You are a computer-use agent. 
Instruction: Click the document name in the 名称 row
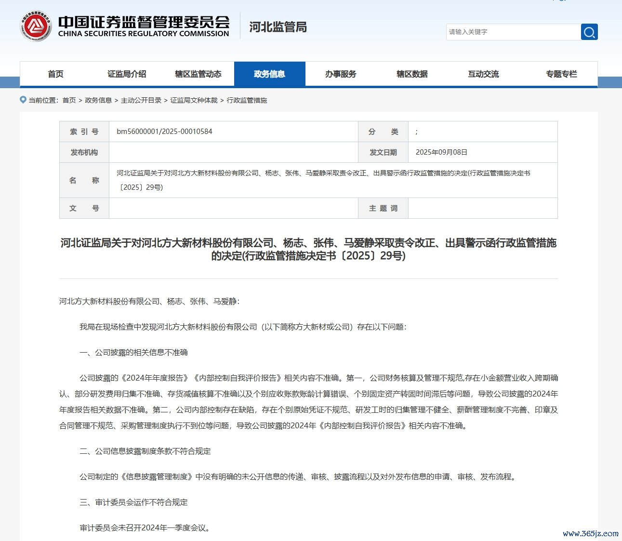click(323, 180)
